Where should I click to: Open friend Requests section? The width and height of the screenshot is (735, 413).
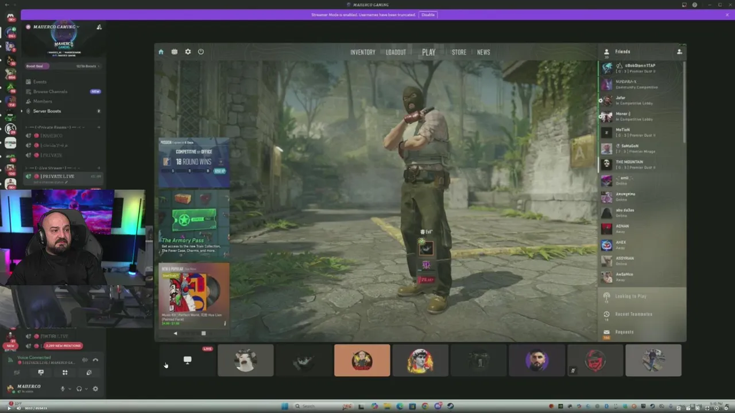[x=642, y=332]
